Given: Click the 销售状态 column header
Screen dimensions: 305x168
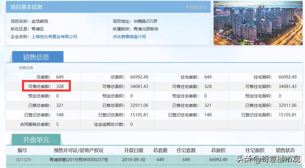Looking at the screenshot, I should [x=285, y=150].
